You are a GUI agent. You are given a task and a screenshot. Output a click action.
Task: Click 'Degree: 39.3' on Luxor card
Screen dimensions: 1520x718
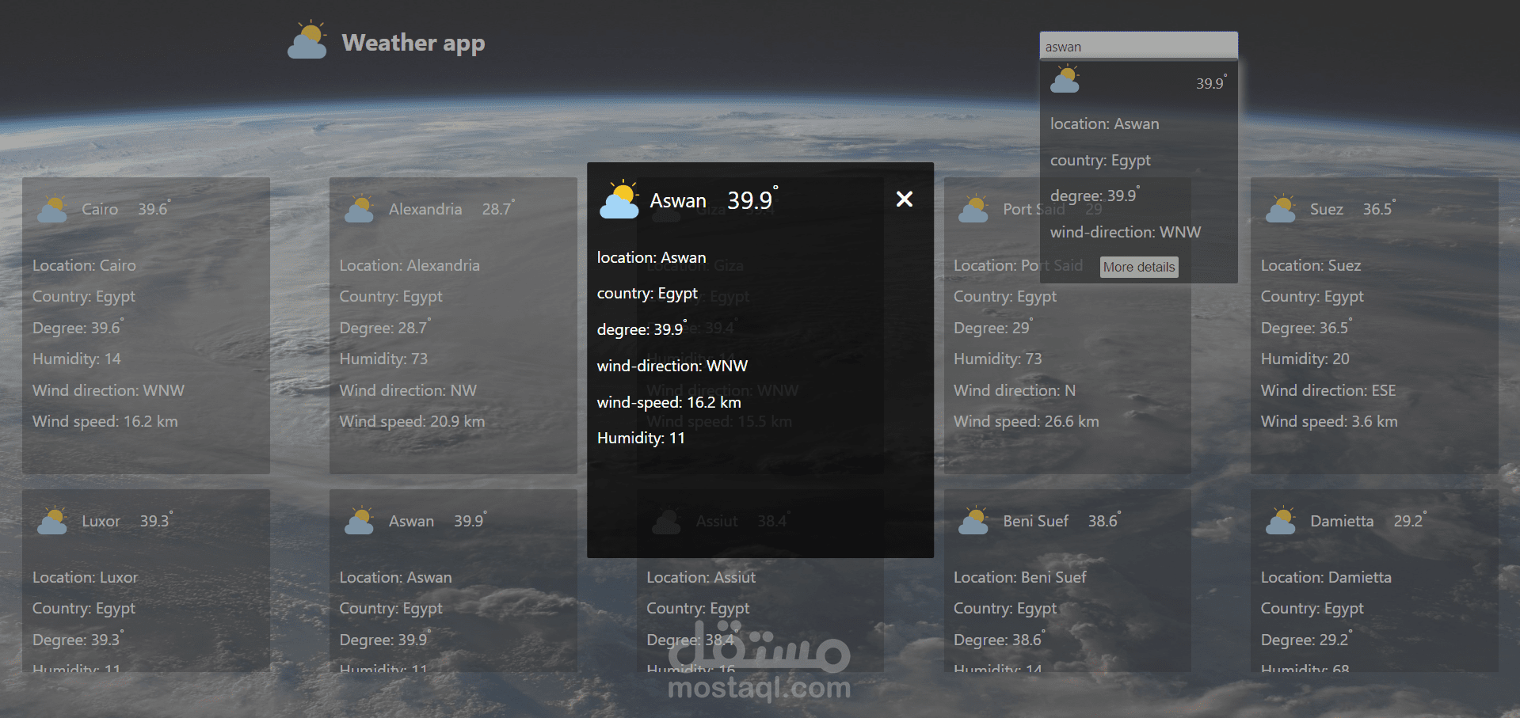(78, 639)
